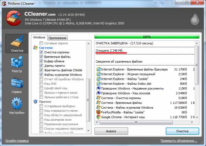Click the 1 117 086Кб size value

179,103
